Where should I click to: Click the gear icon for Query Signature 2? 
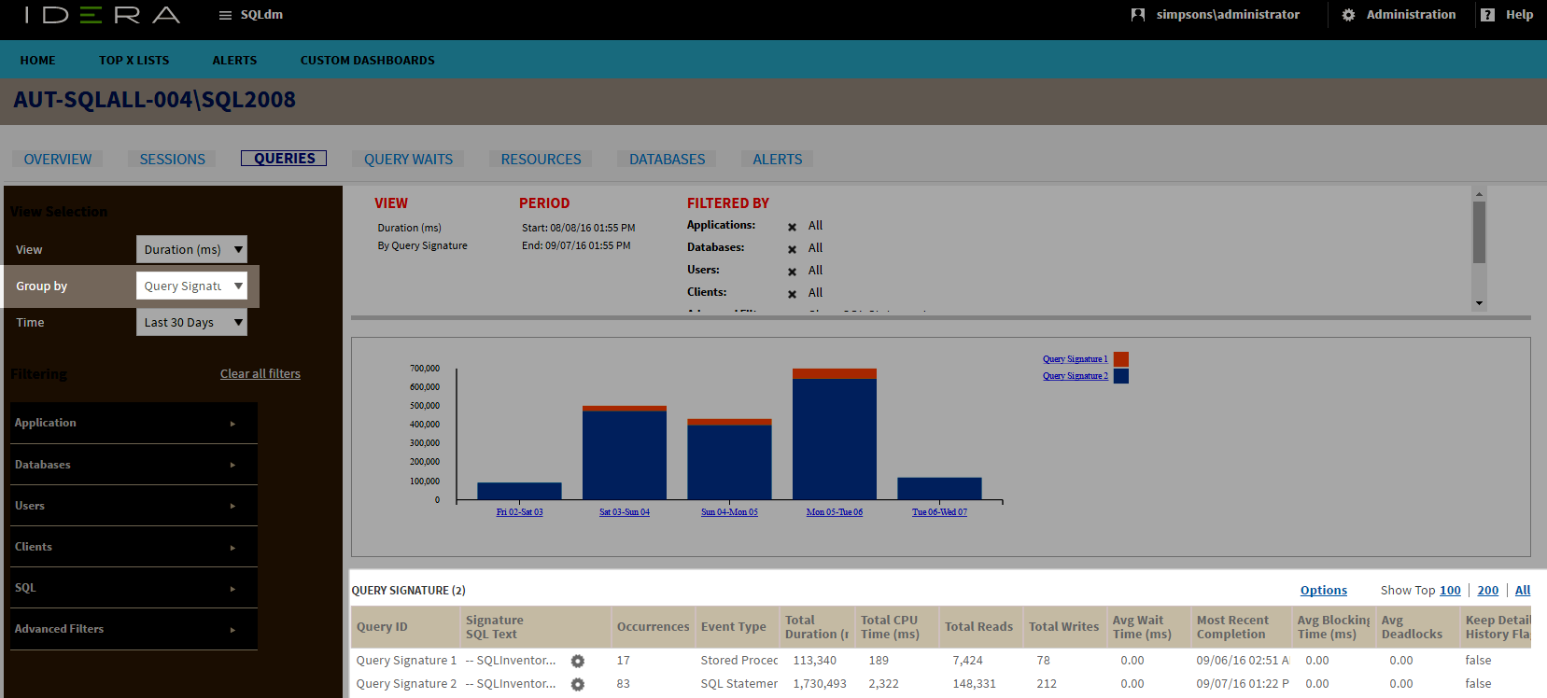(578, 684)
